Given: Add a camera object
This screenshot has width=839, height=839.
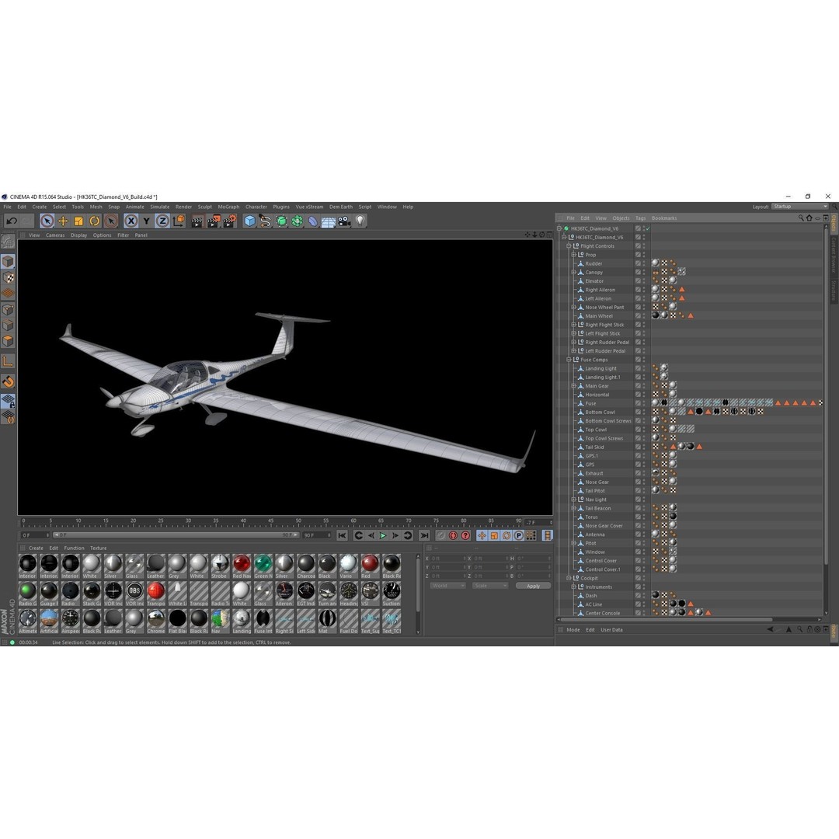Looking at the screenshot, I should pos(344,221).
